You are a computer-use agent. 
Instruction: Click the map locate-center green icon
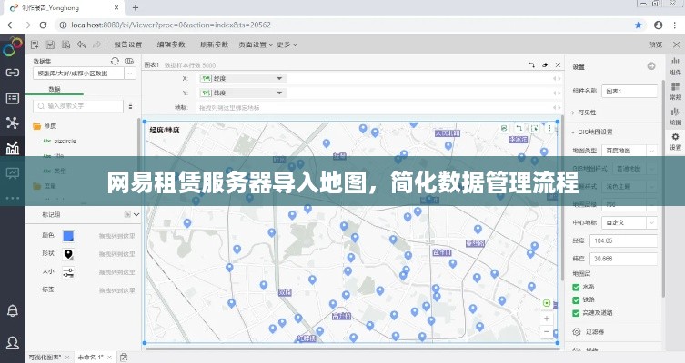pyautogui.click(x=547, y=303)
